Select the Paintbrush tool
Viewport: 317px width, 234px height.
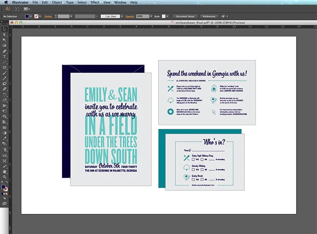(5, 73)
